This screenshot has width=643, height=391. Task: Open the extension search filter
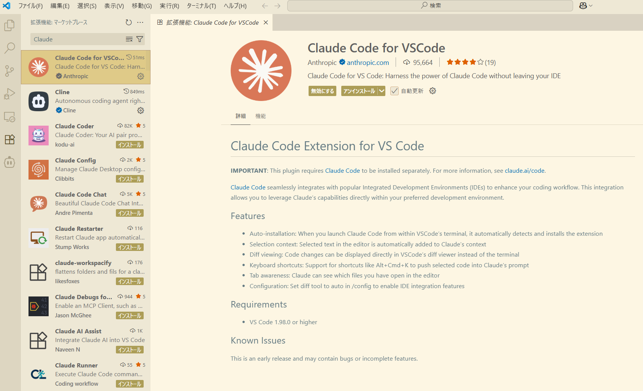point(140,39)
